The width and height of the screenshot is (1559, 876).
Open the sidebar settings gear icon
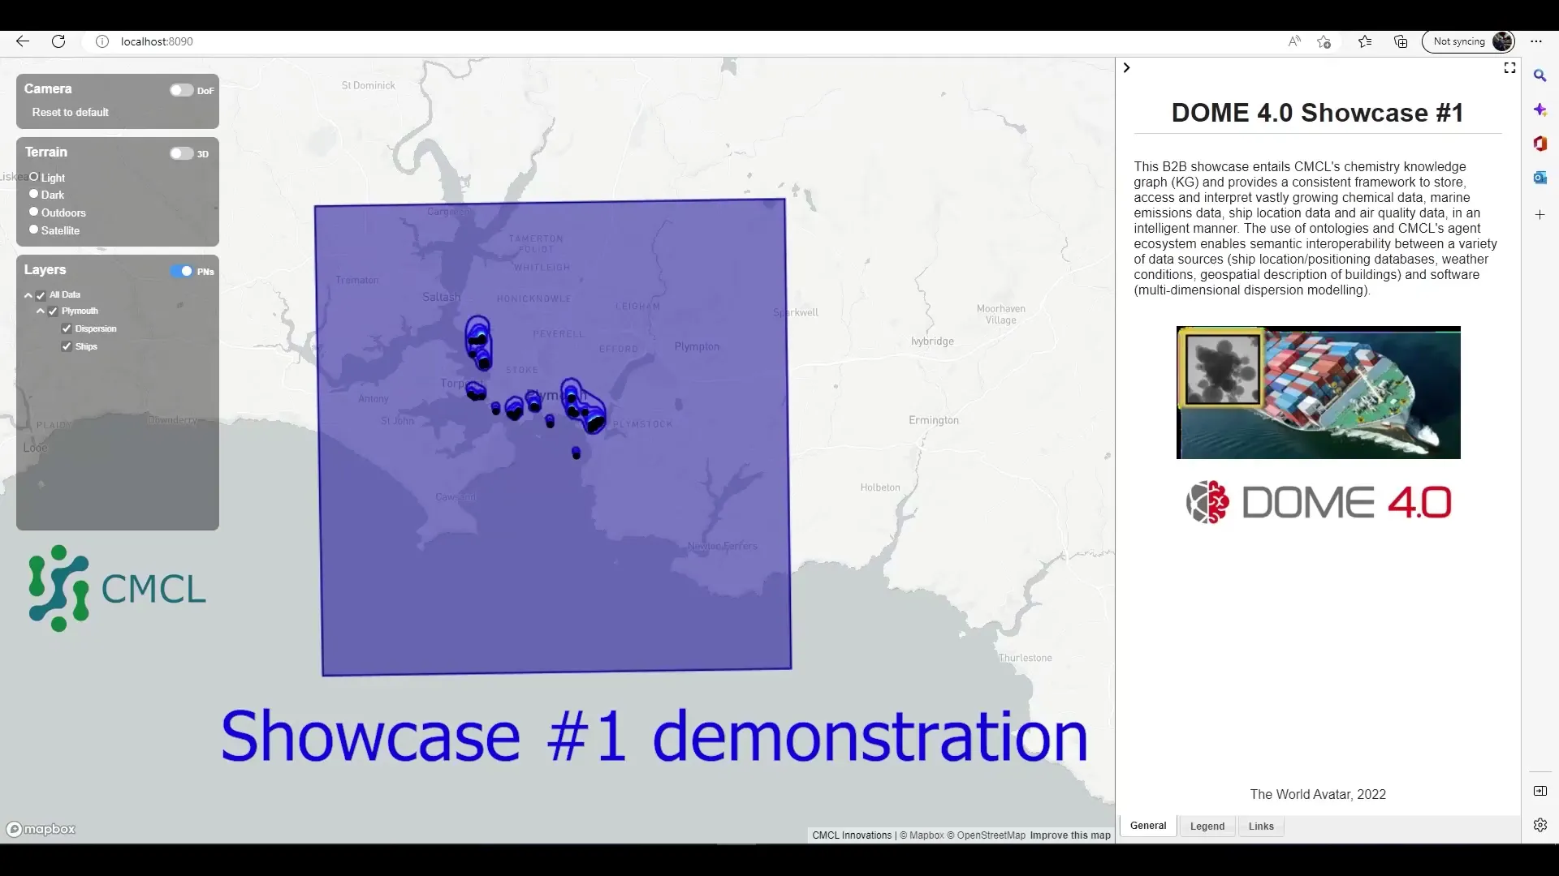tap(1540, 825)
